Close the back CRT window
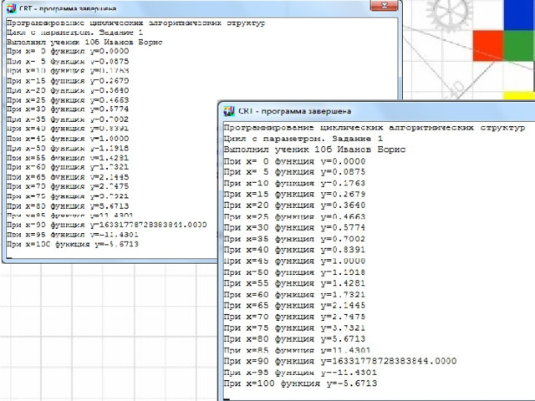 click(x=385, y=7)
